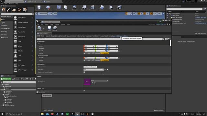Click Save Current in the main toolbar
Viewport: 207px width, 116px height.
(x=39, y=8)
